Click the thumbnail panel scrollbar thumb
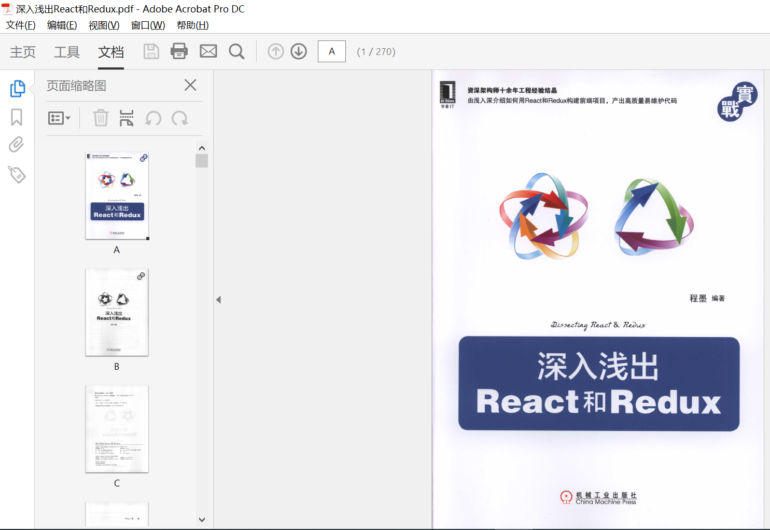The height and width of the screenshot is (530, 770). pyautogui.click(x=202, y=161)
